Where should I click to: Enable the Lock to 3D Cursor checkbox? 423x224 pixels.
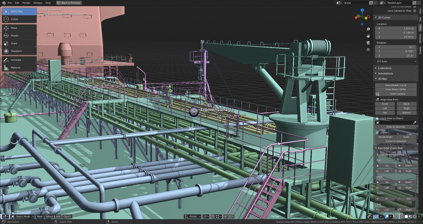tap(415, 7)
